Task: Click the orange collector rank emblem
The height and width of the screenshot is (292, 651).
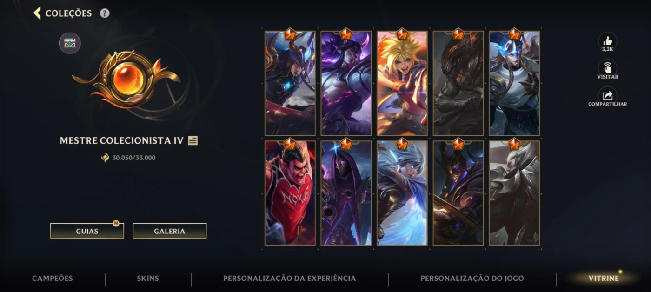Action: 126,79
